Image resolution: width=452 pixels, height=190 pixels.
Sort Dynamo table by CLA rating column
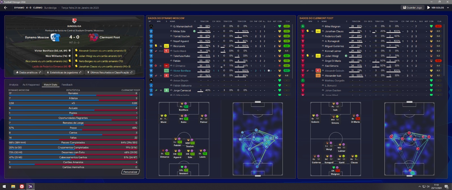pos(288,21)
